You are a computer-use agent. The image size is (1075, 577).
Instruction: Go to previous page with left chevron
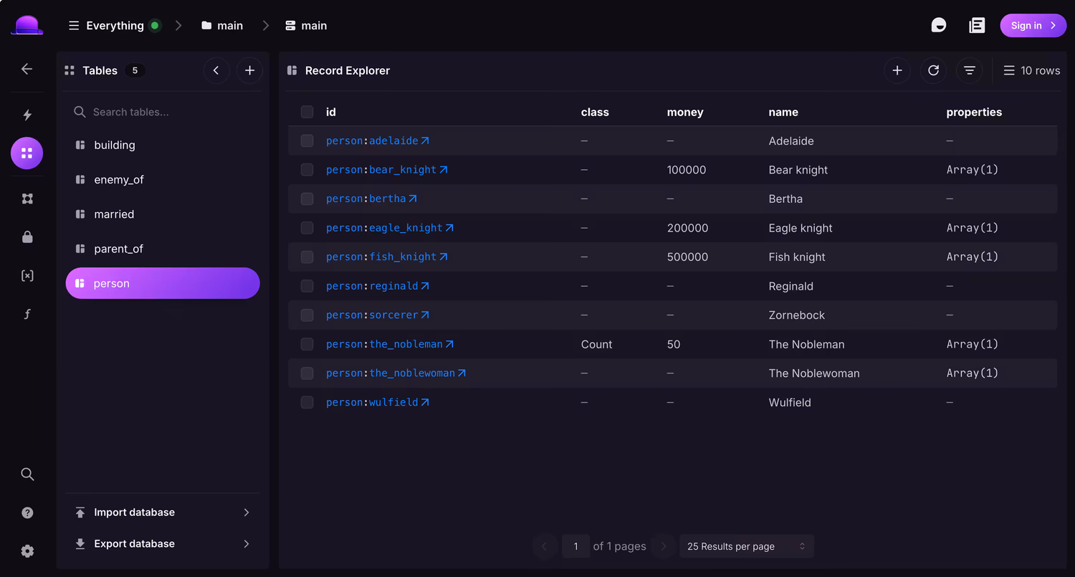pyautogui.click(x=545, y=546)
